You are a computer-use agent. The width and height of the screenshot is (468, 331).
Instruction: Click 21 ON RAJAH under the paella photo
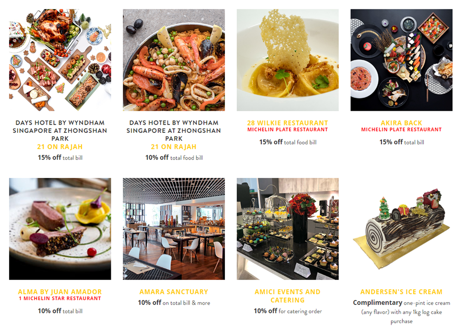174,147
